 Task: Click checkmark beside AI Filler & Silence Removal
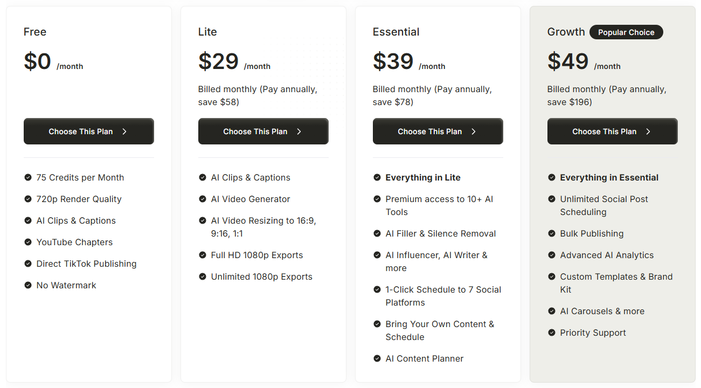377,233
